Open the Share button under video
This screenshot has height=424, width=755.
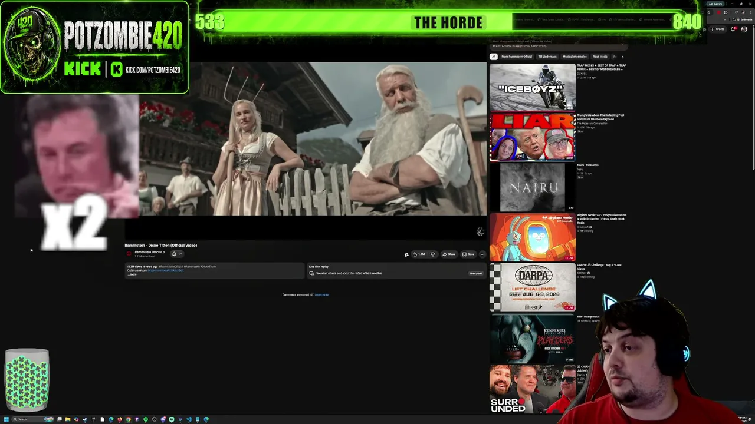coord(449,254)
